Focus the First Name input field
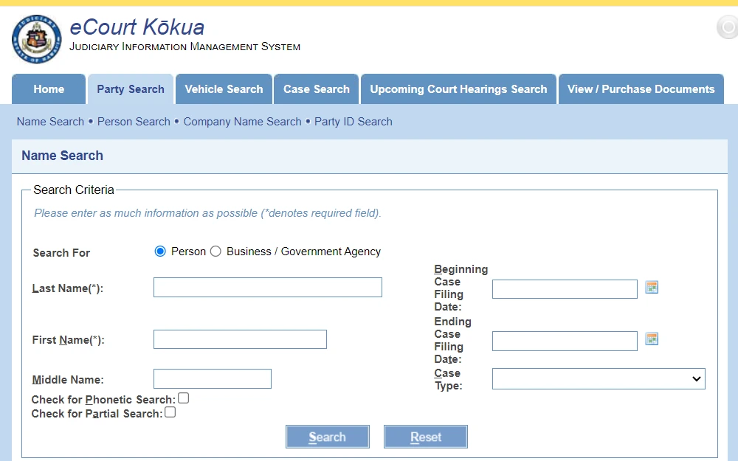The height and width of the screenshot is (461, 738). (x=240, y=339)
